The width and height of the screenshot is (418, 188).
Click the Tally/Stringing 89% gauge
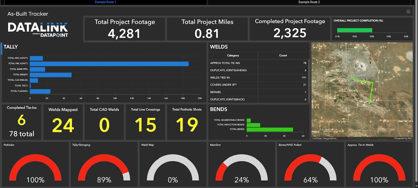pyautogui.click(x=104, y=167)
